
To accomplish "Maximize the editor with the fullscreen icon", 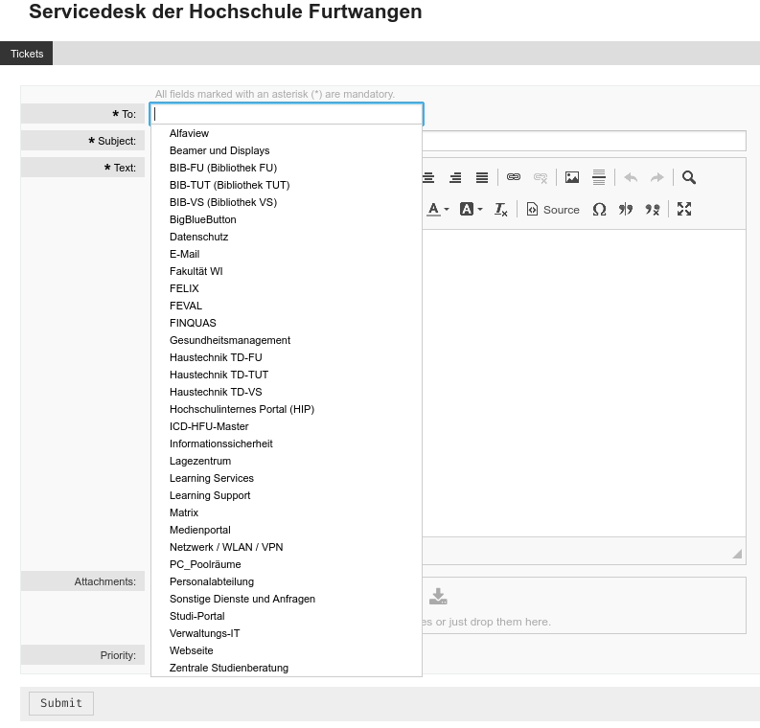I will (684, 209).
